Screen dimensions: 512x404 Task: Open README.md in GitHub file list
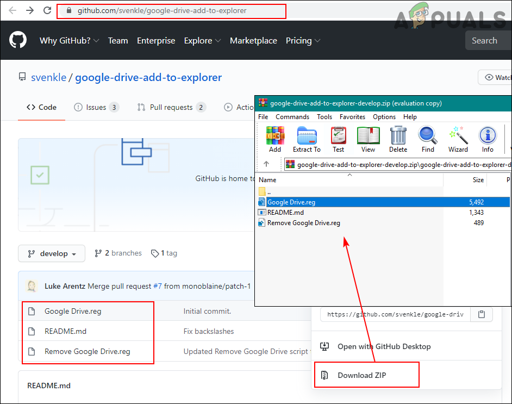[x=65, y=332]
